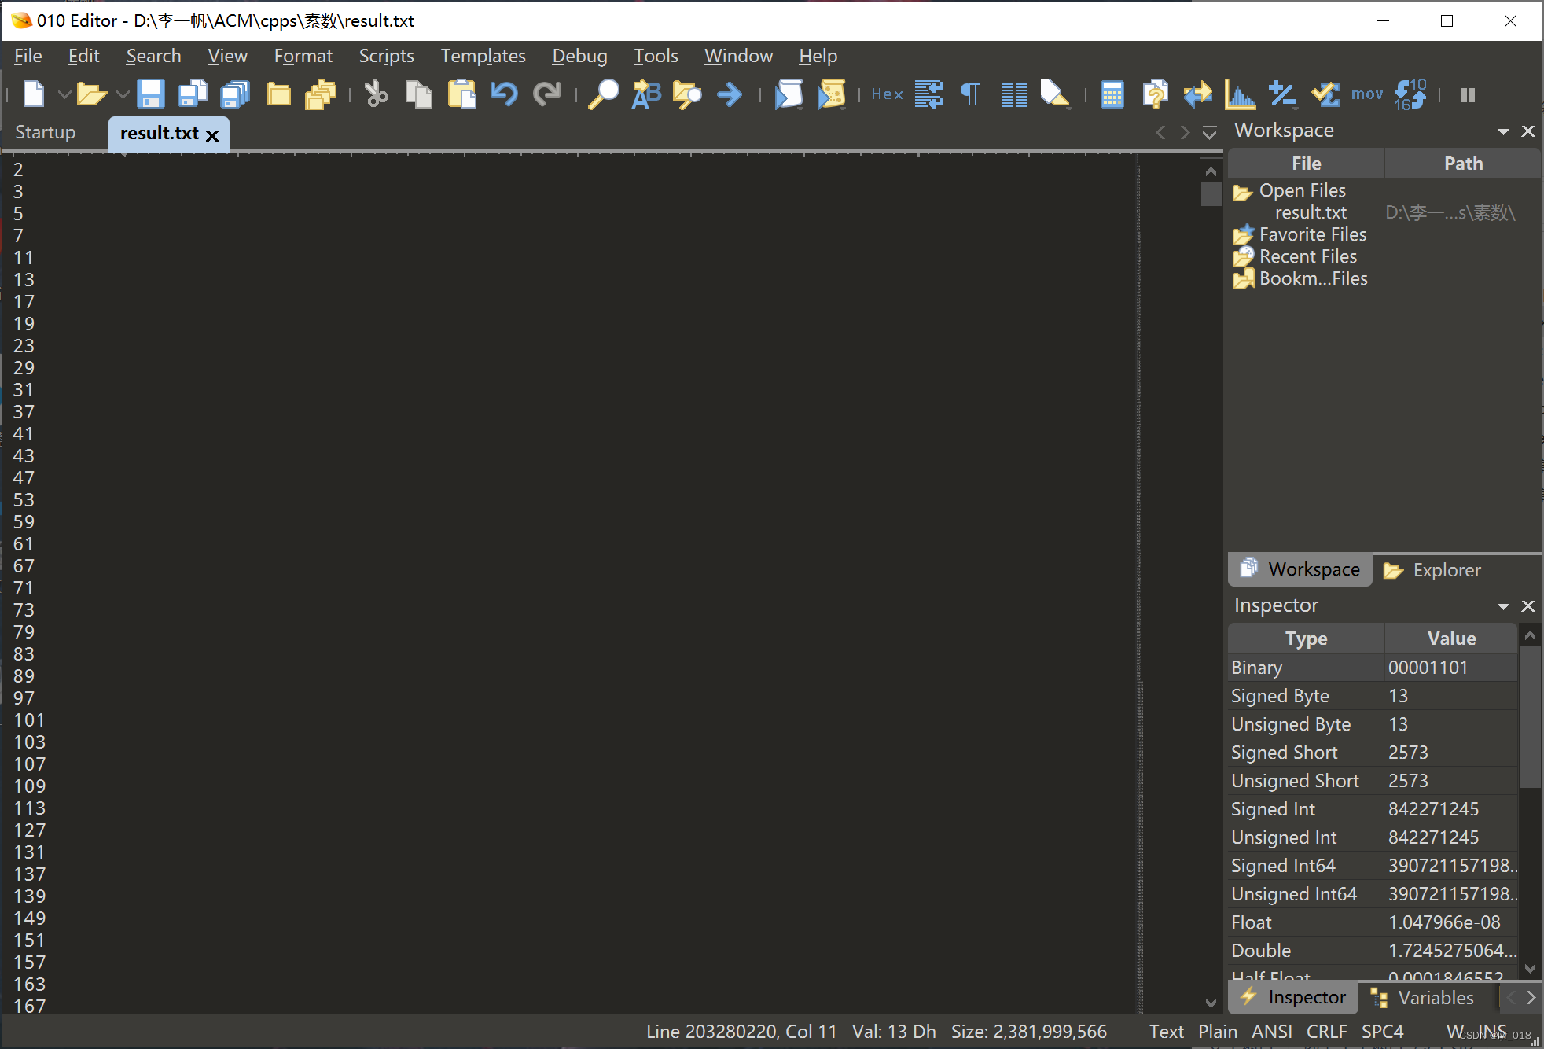
Task: Open Workspace panel dropdown arrow
Action: coord(1503,131)
